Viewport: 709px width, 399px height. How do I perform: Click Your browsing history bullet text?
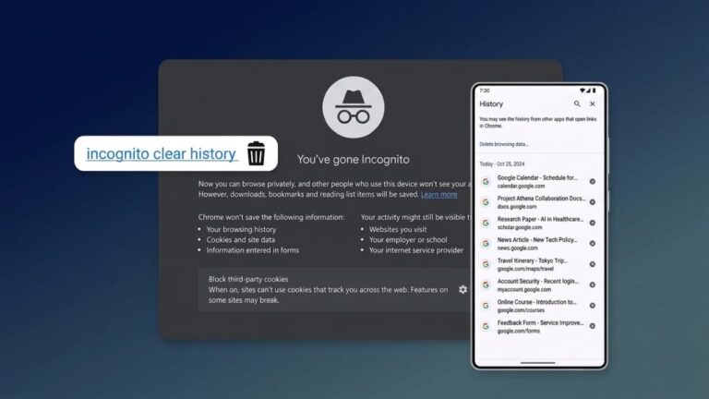coord(241,229)
